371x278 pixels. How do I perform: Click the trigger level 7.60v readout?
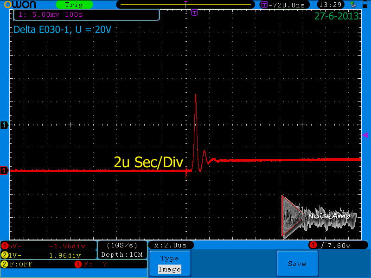pos(339,246)
